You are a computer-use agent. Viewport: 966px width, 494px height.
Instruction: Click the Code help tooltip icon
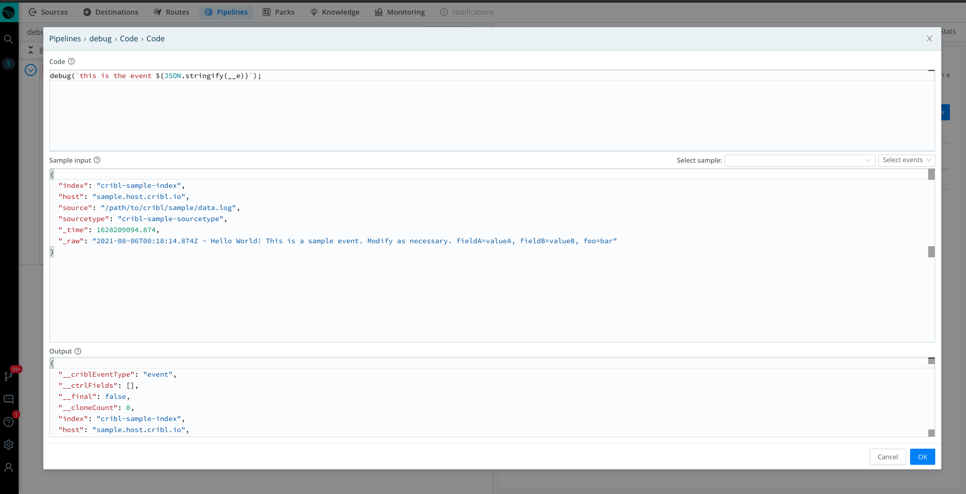(x=71, y=61)
